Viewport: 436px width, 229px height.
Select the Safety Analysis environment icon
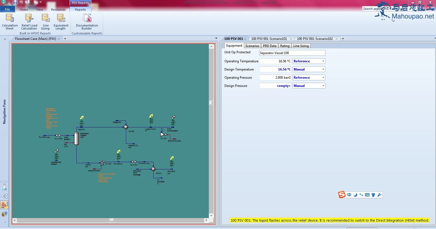4,205
